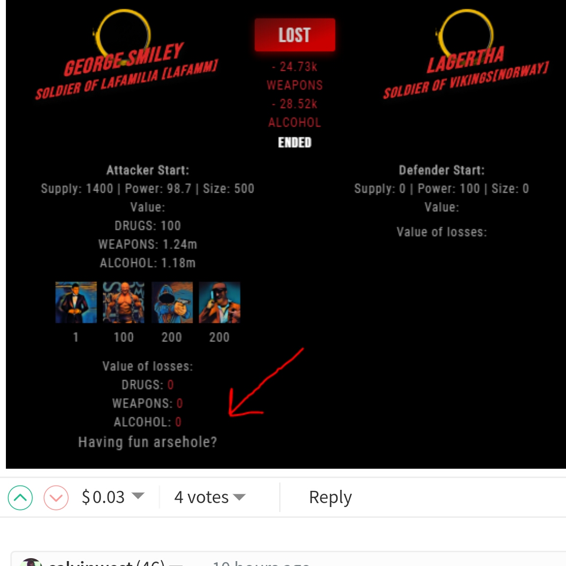Select the suited boss unit thumbnail
The width and height of the screenshot is (566, 566).
tap(76, 302)
